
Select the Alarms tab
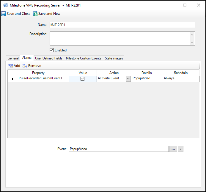(27, 58)
